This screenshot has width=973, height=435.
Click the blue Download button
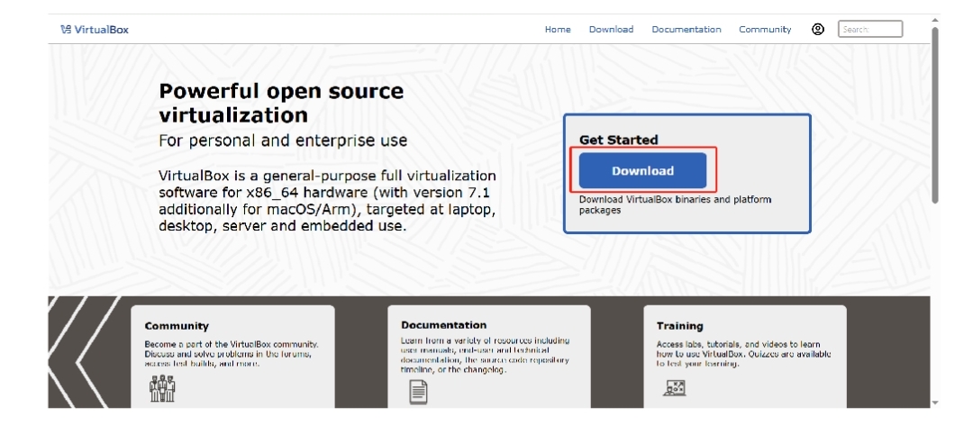pyautogui.click(x=643, y=170)
